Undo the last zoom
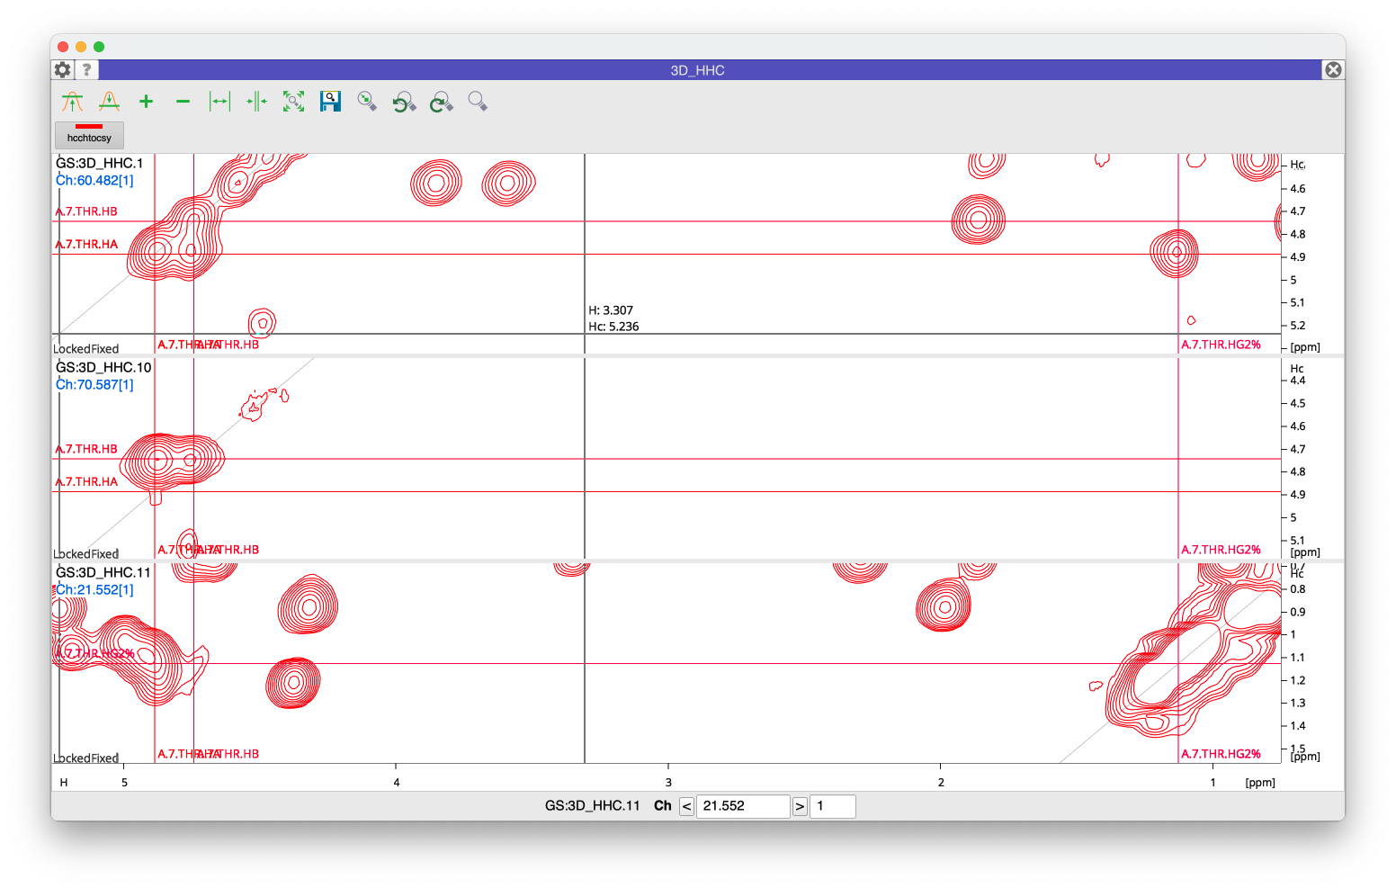Viewport: 1396px width, 888px height. 404,102
